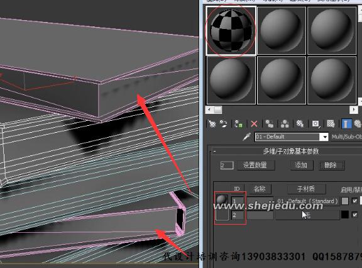Open the Material ID Channel flyout
362x268 pixels.
315,124
